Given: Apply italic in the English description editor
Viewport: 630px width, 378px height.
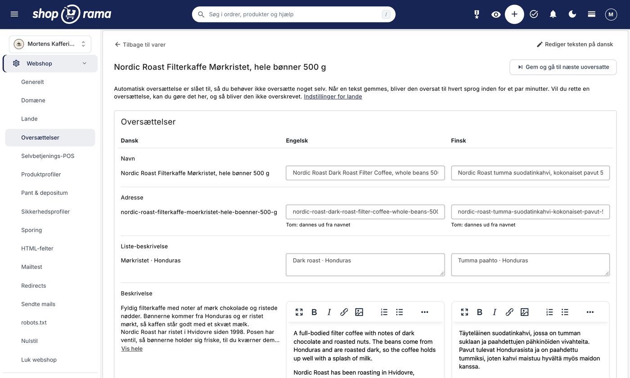Looking at the screenshot, I should pos(329,312).
